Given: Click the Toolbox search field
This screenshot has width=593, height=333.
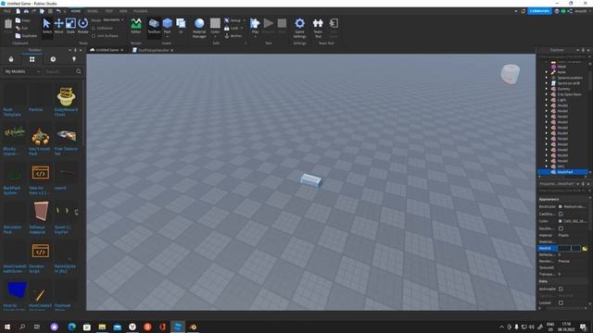Looking at the screenshot, I should tap(59, 71).
